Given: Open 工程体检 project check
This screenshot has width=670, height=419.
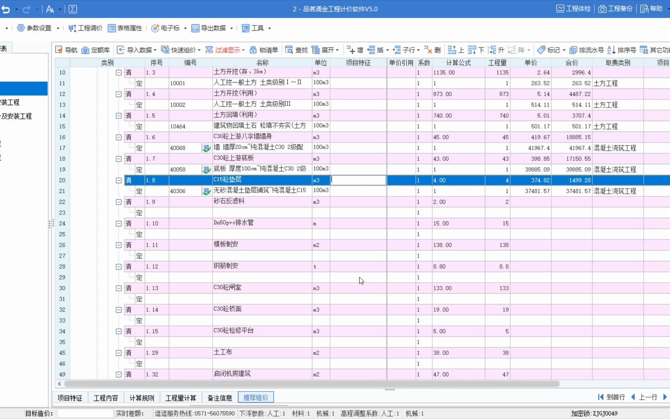Looking at the screenshot, I should (x=573, y=9).
